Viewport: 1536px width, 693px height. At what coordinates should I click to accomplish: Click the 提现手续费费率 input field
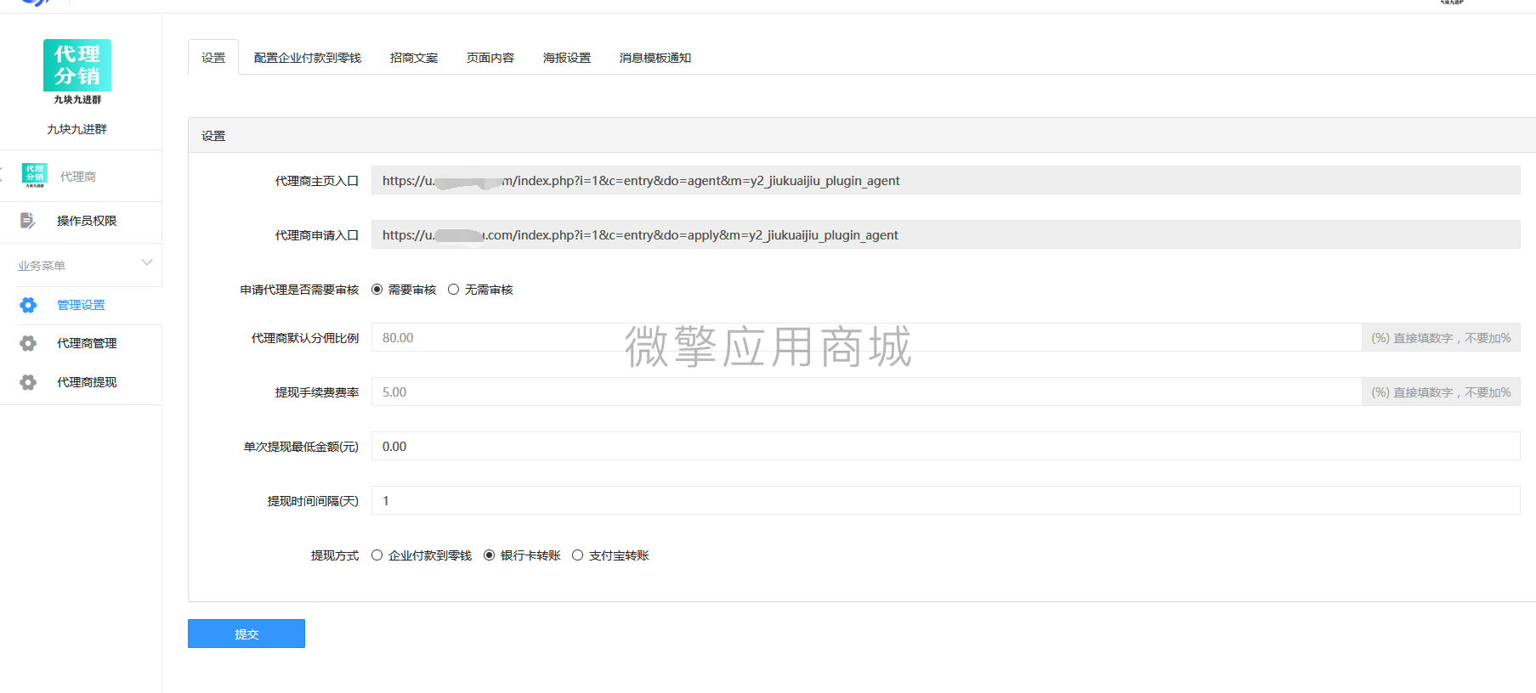(866, 392)
